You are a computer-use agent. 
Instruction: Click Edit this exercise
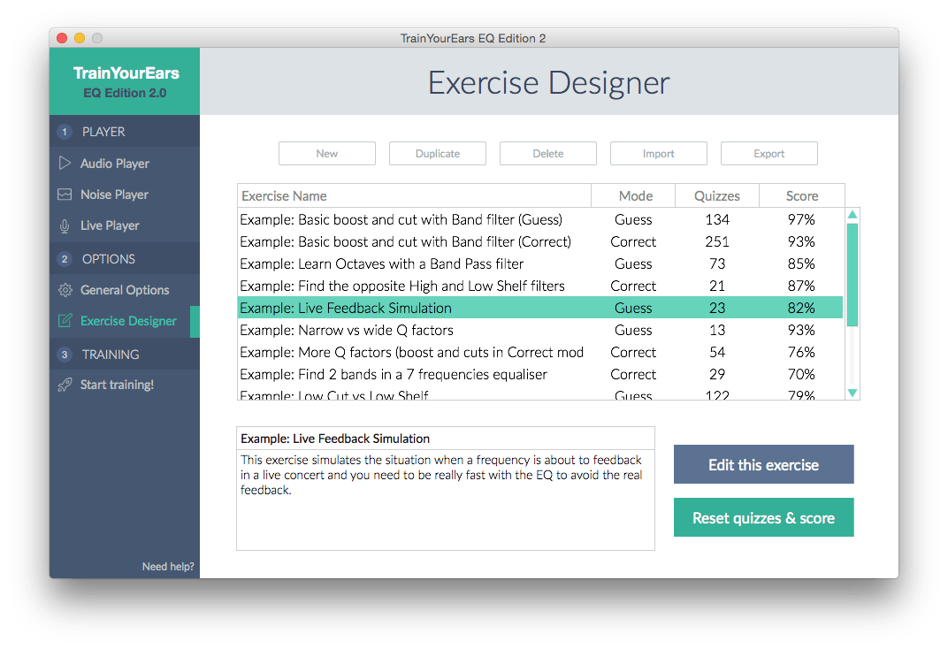pos(763,464)
